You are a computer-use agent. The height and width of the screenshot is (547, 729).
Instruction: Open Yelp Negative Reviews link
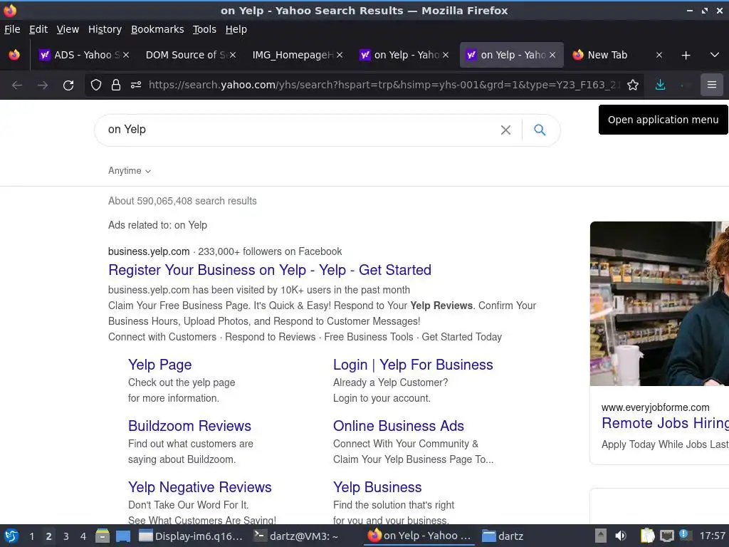click(200, 487)
